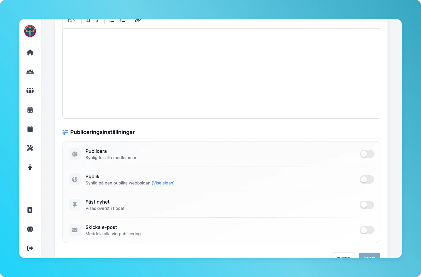Click the globe icon beside Publicera
The width and height of the screenshot is (421, 277).
click(75, 154)
